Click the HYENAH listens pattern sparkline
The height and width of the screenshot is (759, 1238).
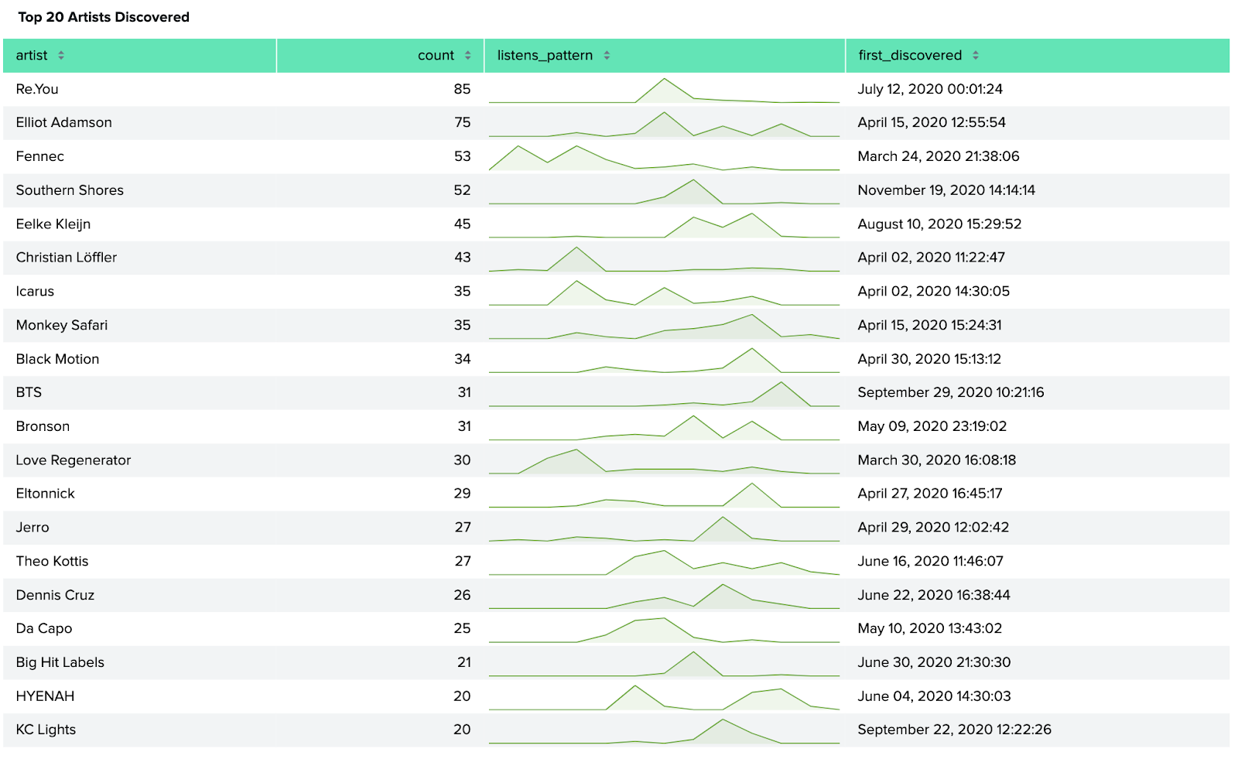664,697
